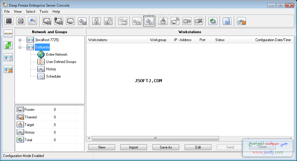This screenshot has height=161, width=297.
Task: Click the Import button
Action: tap(134, 147)
